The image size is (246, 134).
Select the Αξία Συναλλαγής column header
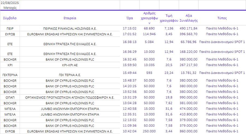pos(188,18)
